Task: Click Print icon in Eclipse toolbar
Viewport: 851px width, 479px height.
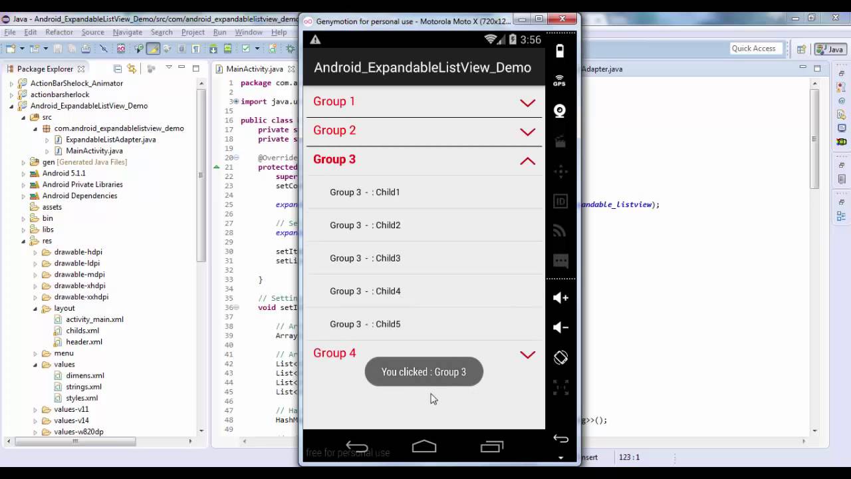Action: pos(86,49)
